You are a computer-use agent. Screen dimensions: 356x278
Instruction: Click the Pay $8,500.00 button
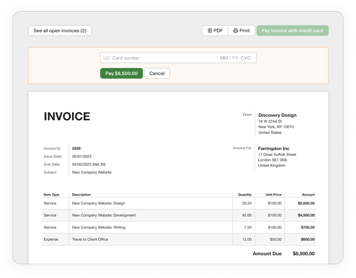tap(121, 73)
